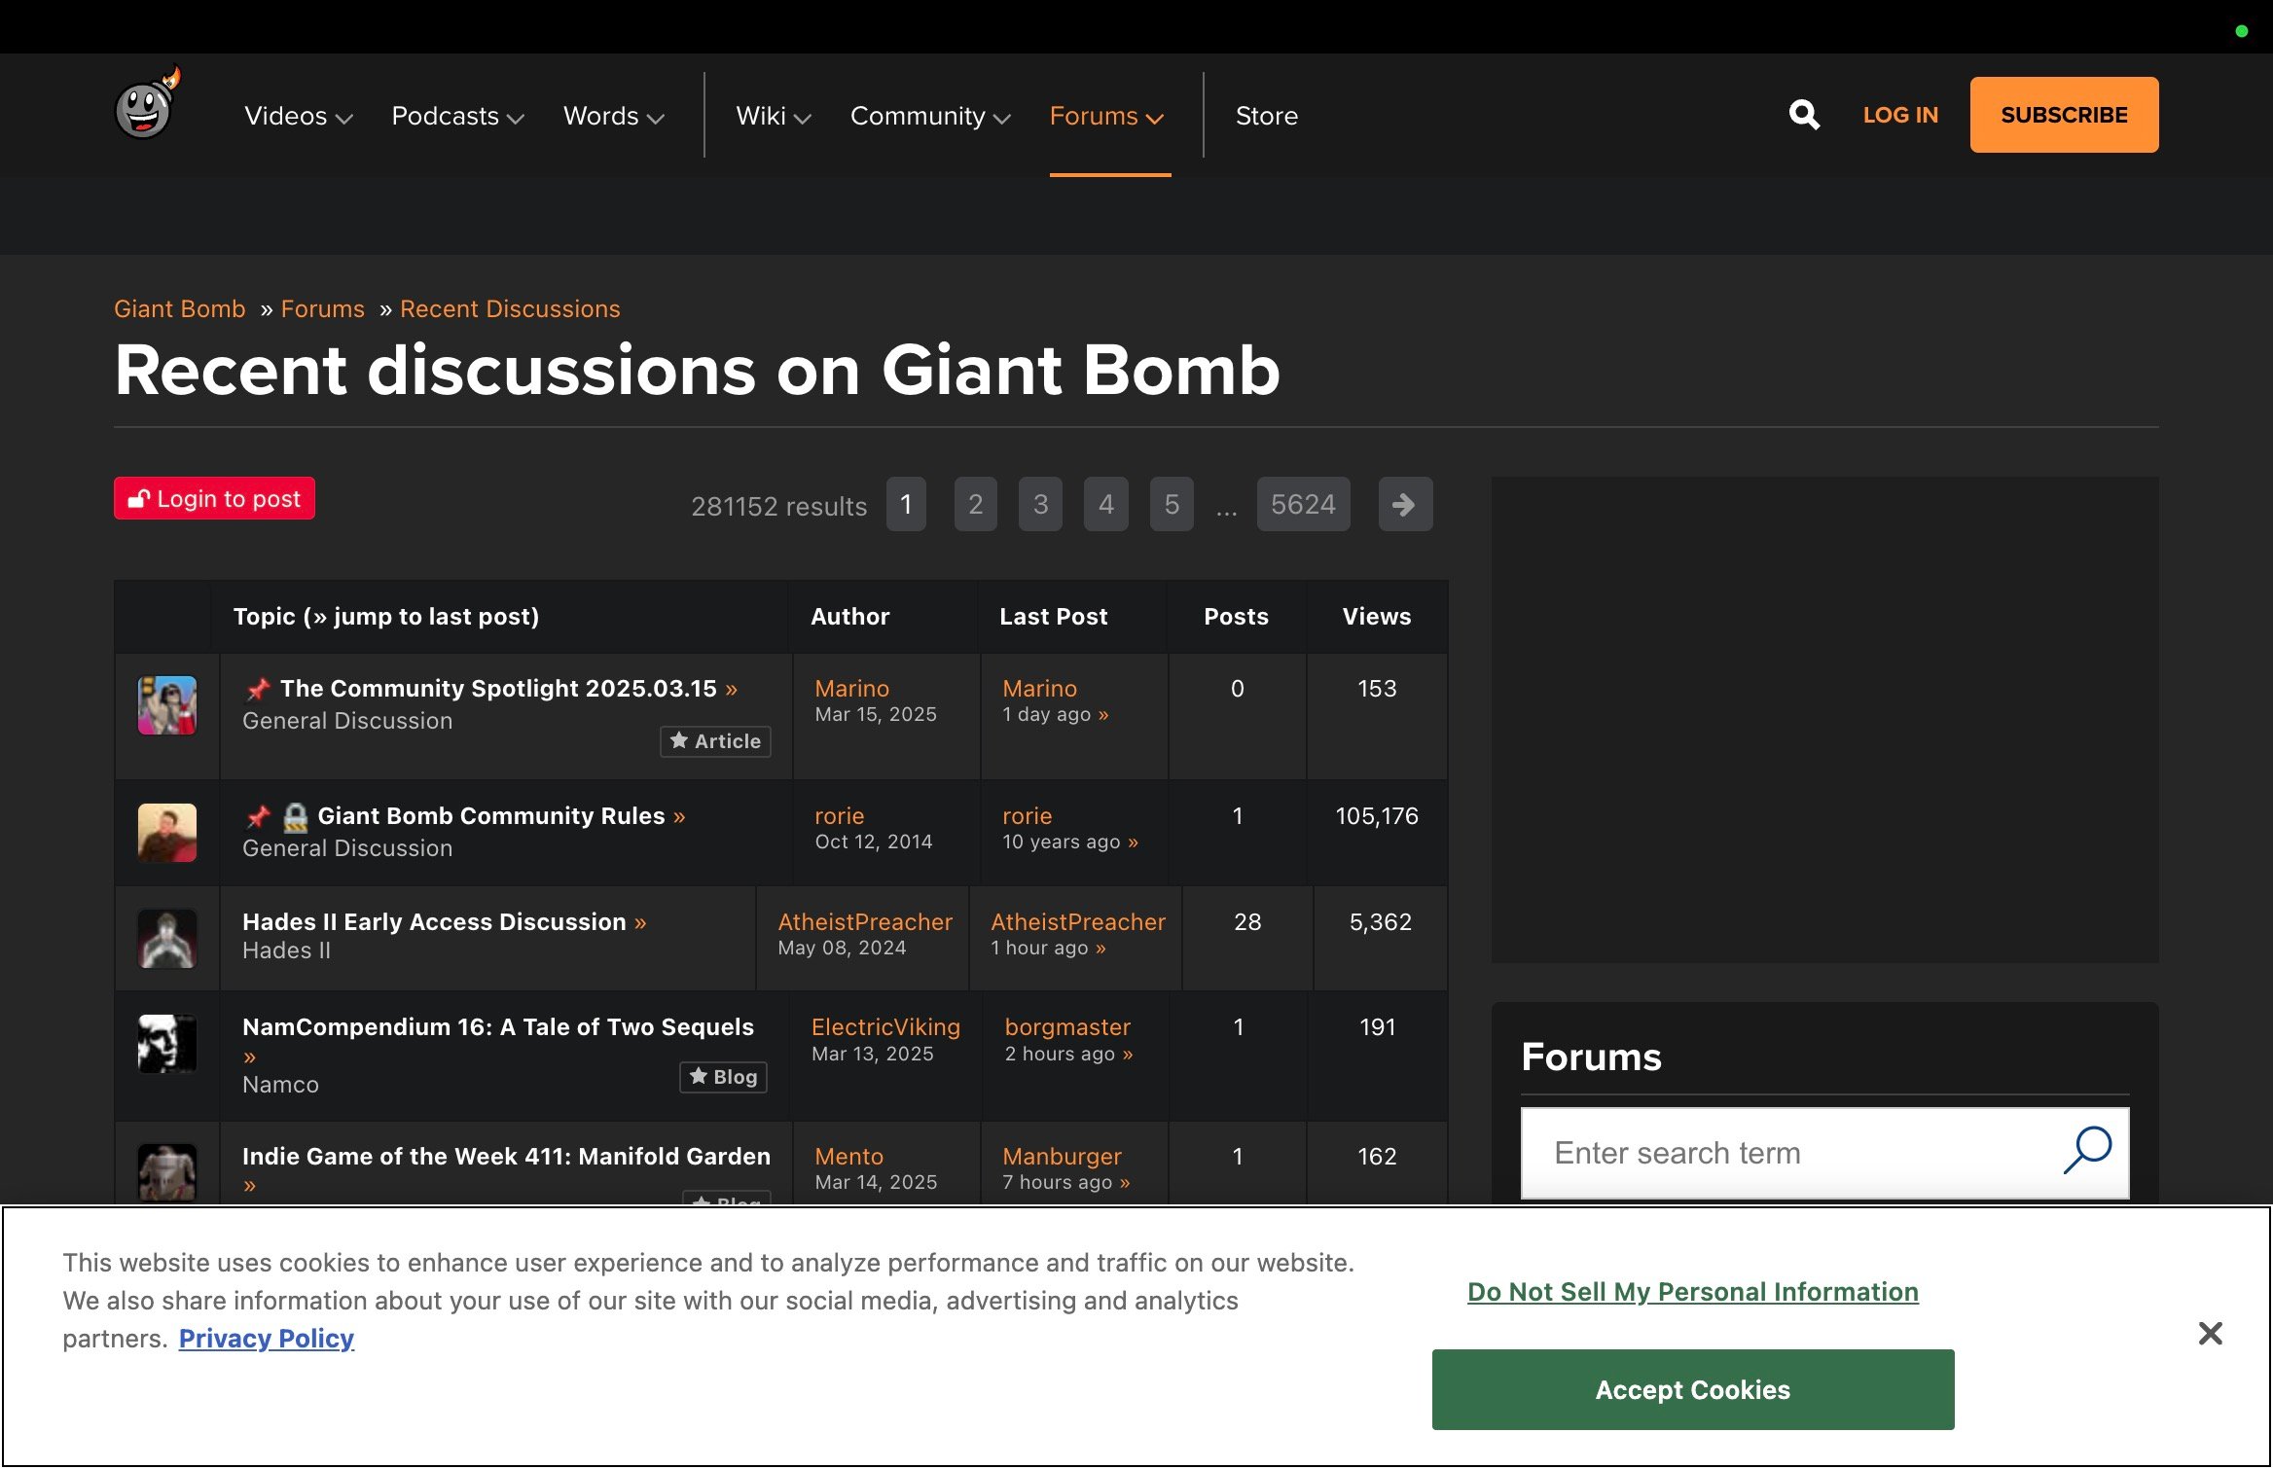Open the site search magnifier icon
The height and width of the screenshot is (1469, 2273).
(x=1803, y=115)
